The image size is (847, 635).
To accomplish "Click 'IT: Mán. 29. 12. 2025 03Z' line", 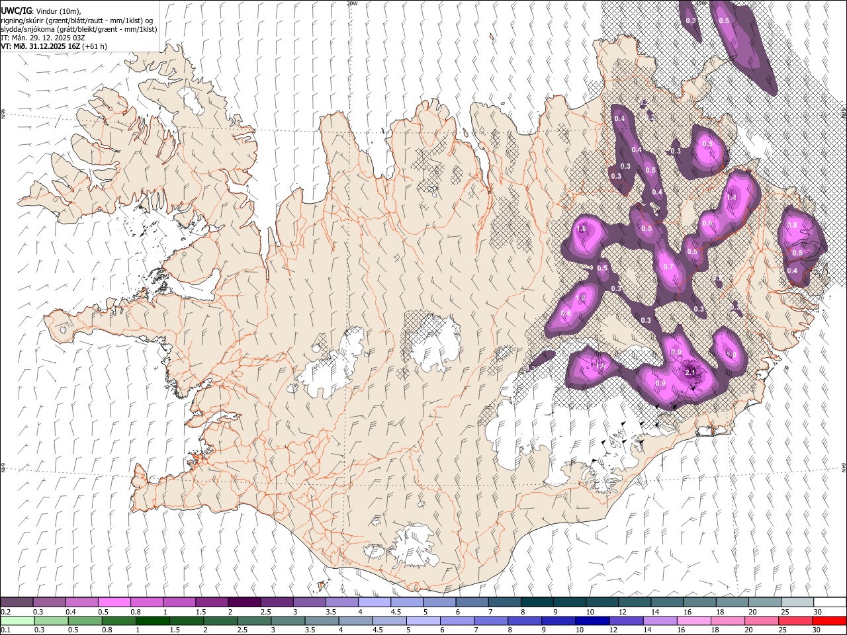I will [43, 38].
